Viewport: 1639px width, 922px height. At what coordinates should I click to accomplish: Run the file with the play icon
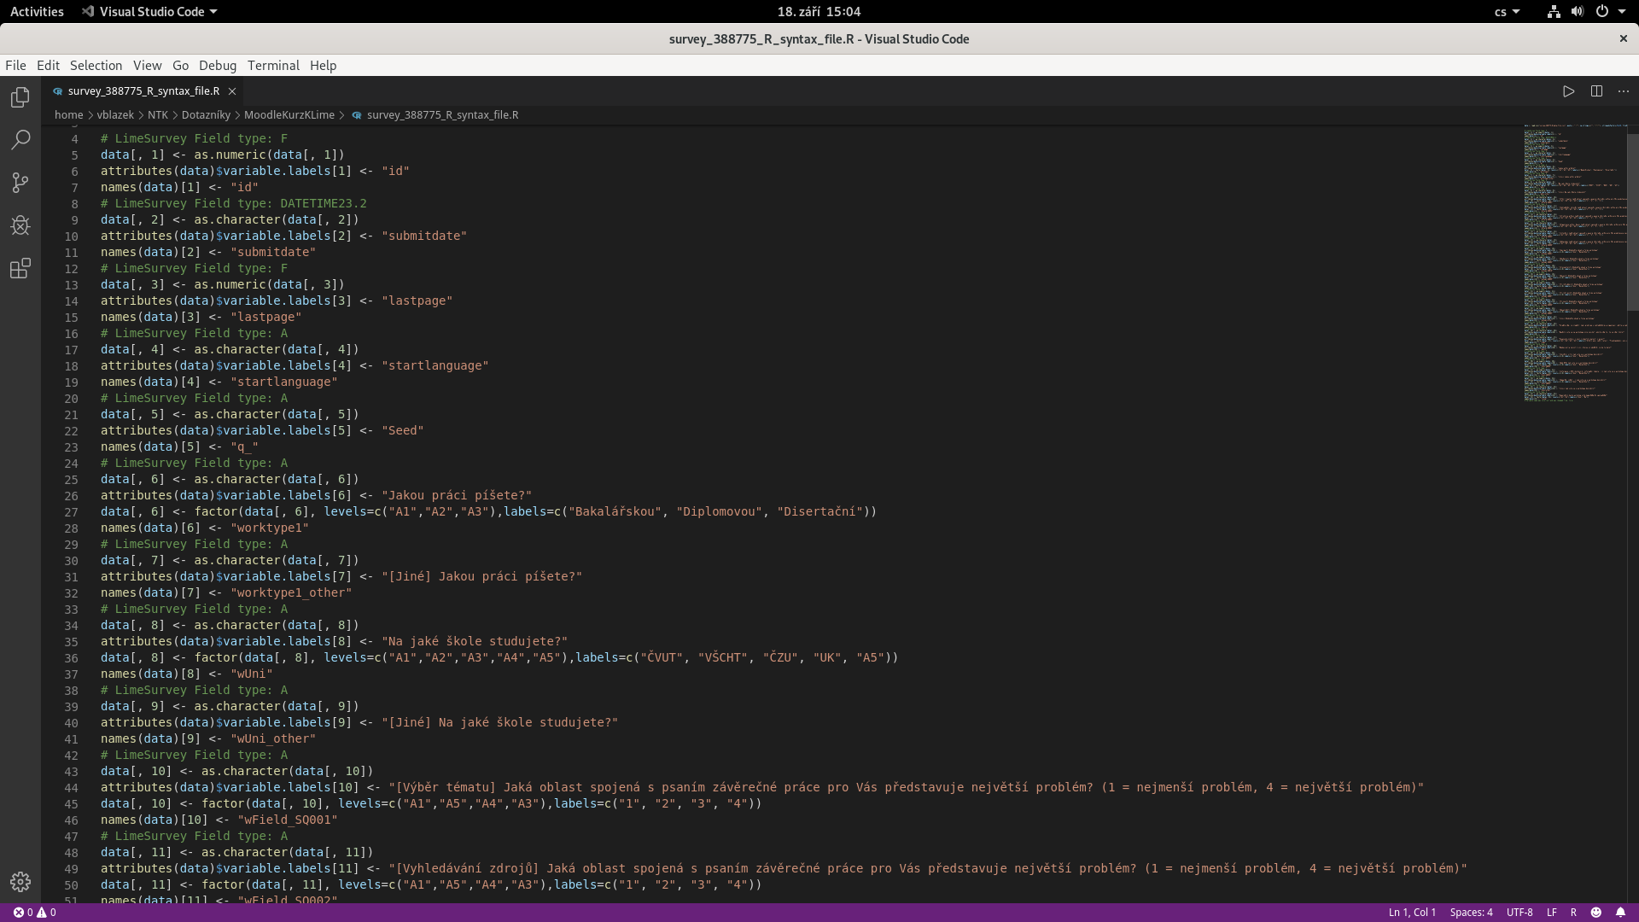(1568, 91)
